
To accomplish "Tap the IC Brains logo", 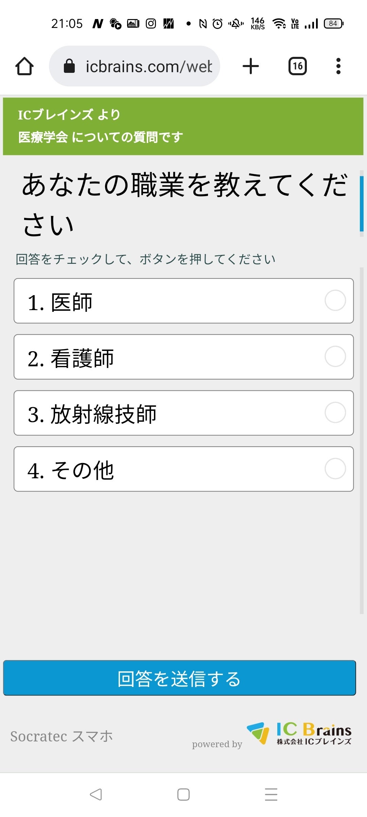I will point(299,734).
